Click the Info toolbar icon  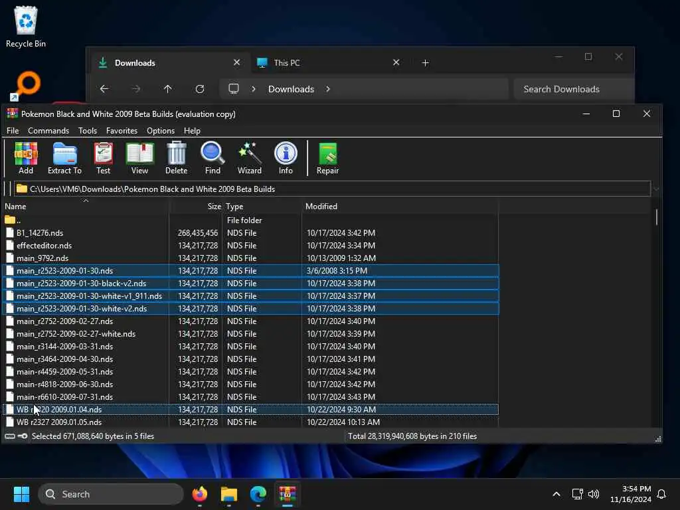286,158
